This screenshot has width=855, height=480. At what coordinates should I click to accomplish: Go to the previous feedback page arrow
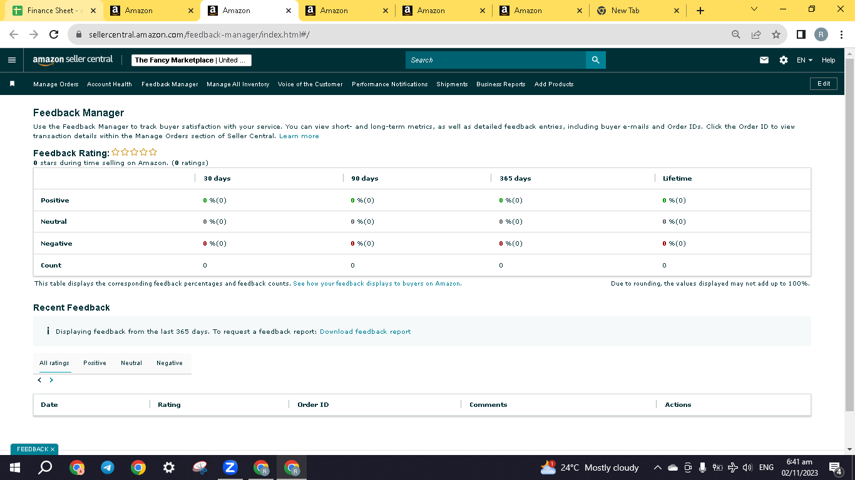click(x=39, y=380)
